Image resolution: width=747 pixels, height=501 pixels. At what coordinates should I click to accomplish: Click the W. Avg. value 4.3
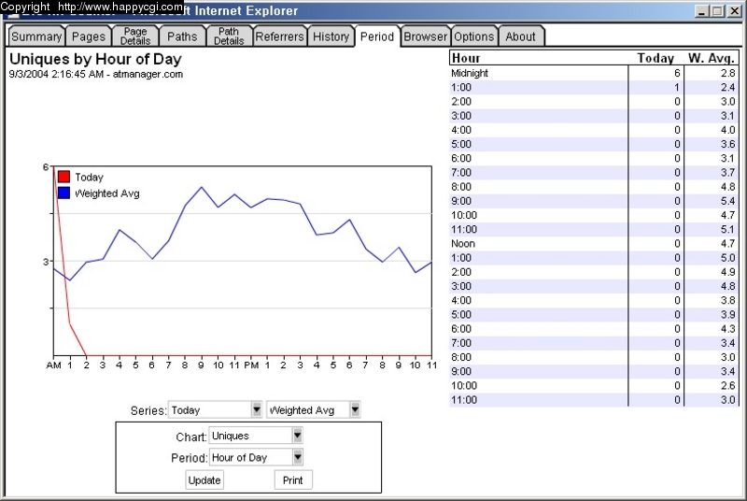727,329
